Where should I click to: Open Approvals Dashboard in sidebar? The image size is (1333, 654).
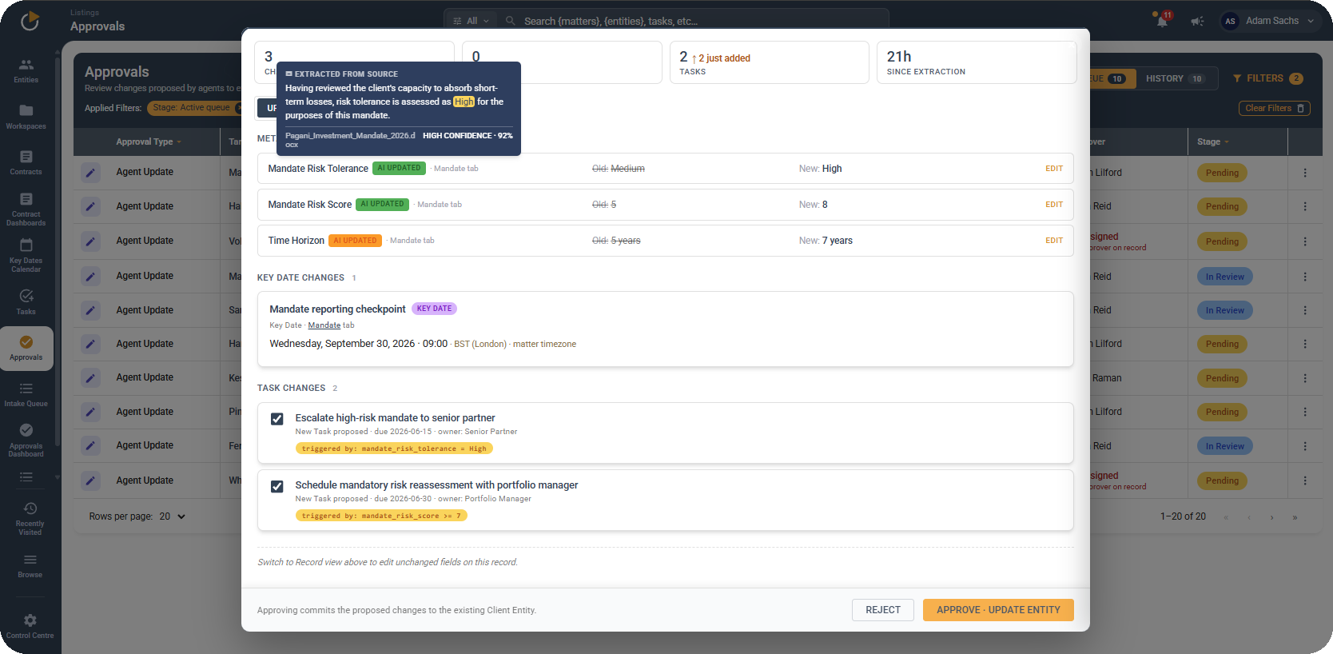26,441
